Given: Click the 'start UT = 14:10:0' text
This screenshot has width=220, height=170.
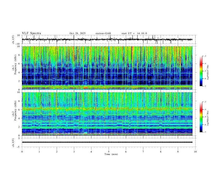Looking at the screenshot, I should coord(134,33).
